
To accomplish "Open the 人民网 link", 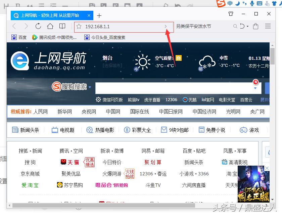I will [41, 111].
